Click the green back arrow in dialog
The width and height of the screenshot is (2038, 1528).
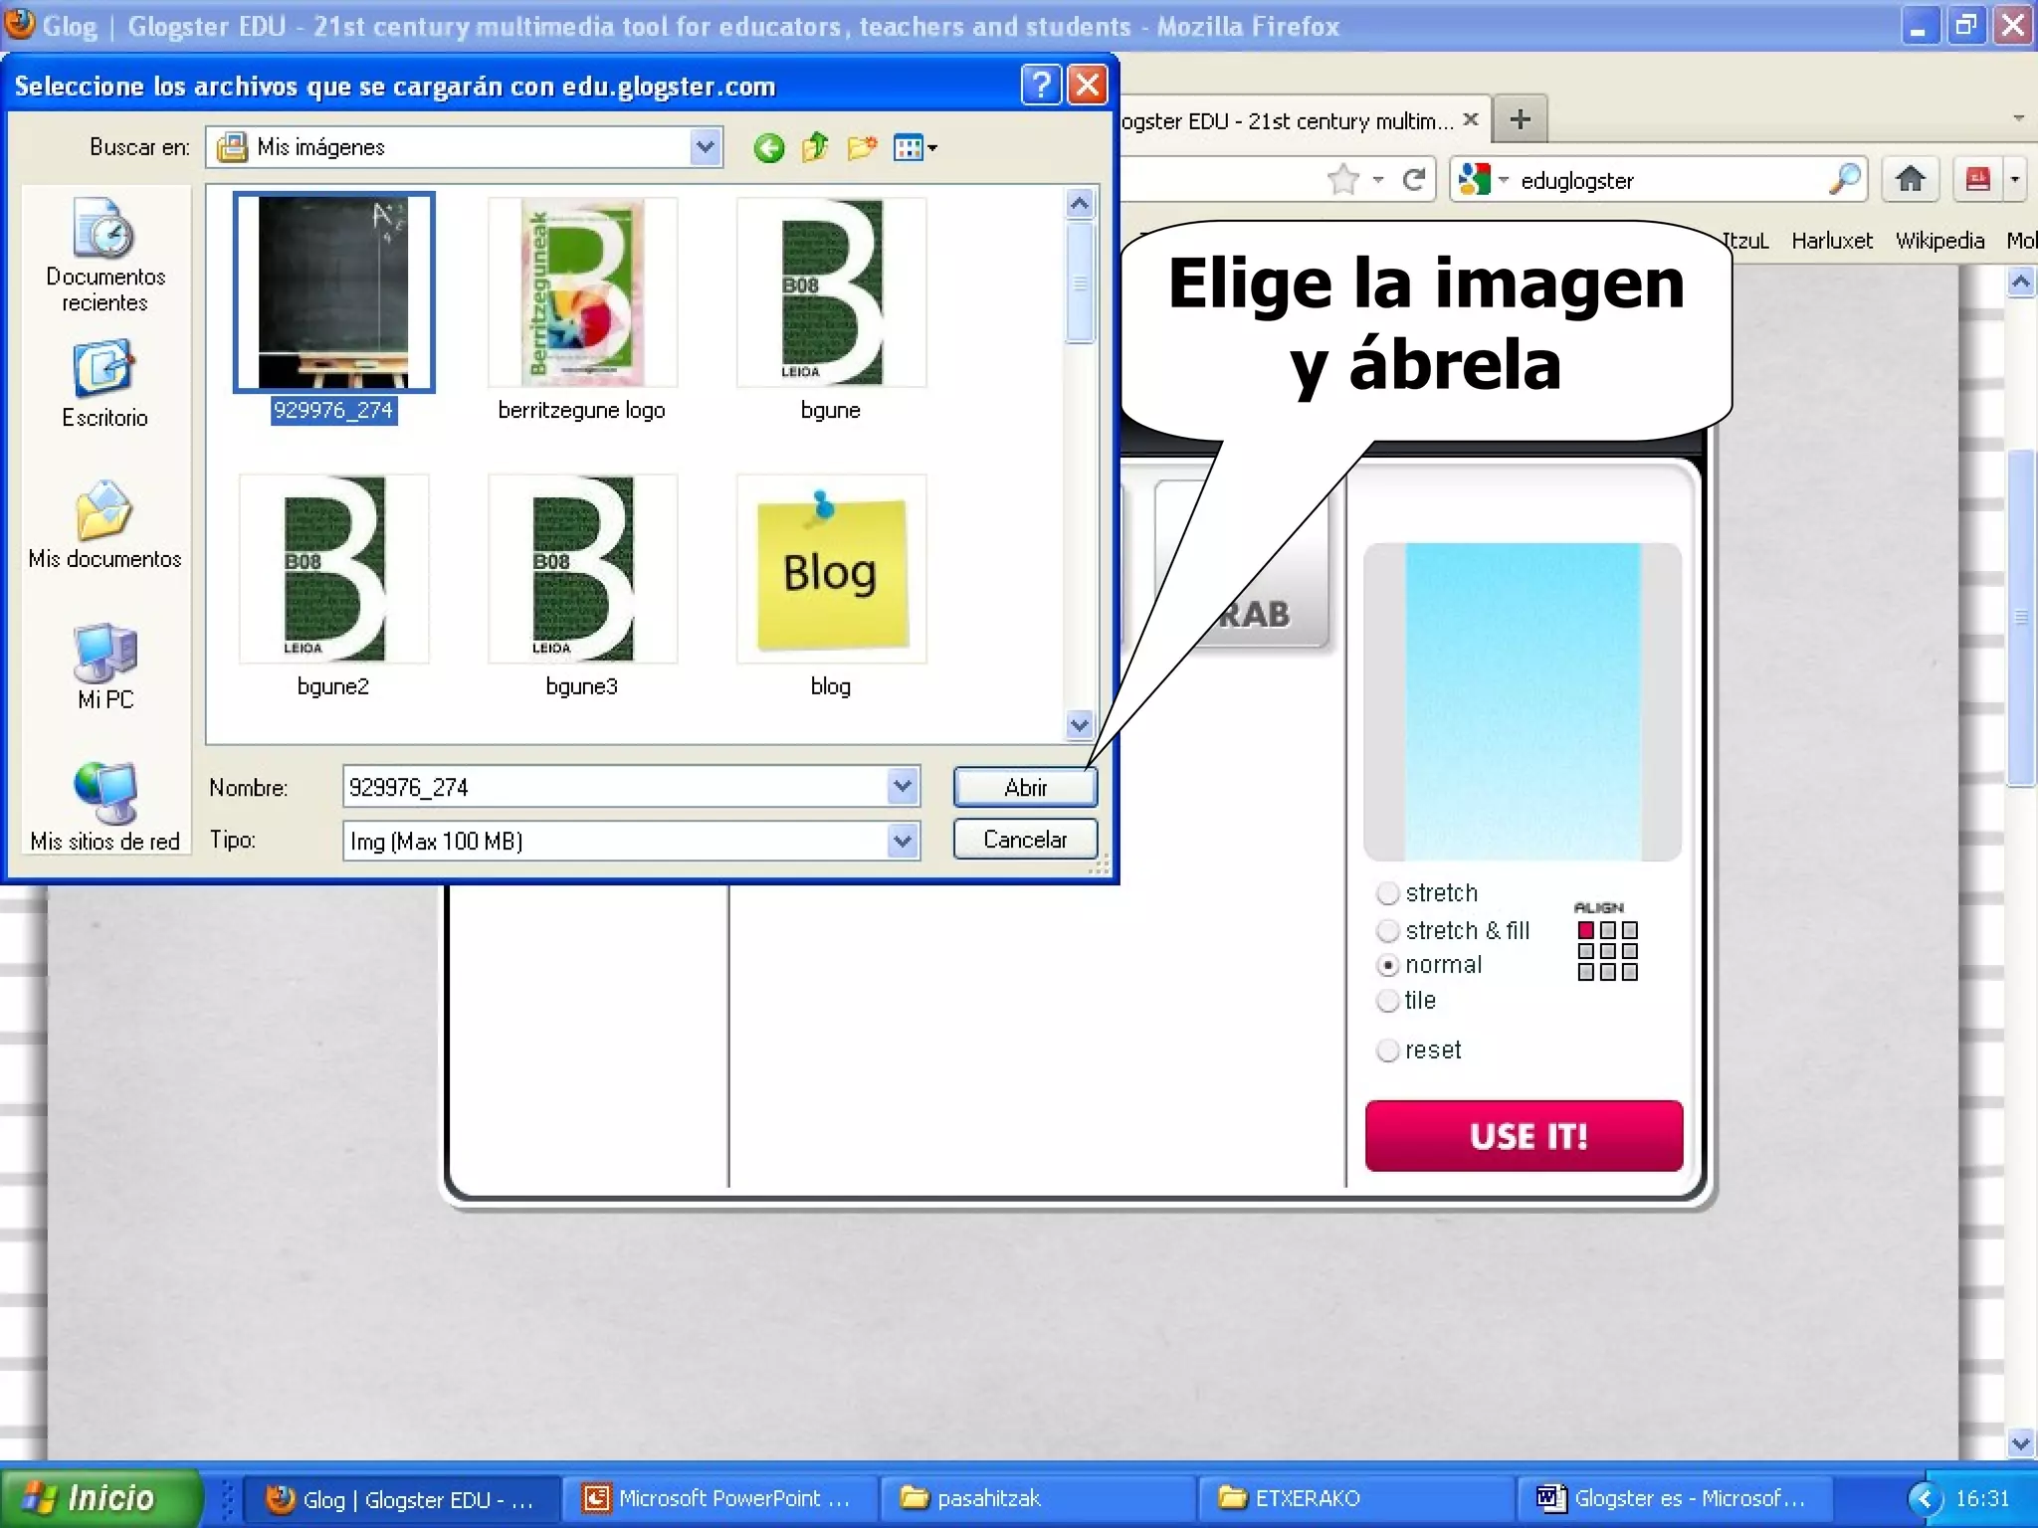coord(768,148)
